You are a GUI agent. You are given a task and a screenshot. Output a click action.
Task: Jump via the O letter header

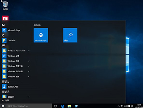tap(3, 36)
